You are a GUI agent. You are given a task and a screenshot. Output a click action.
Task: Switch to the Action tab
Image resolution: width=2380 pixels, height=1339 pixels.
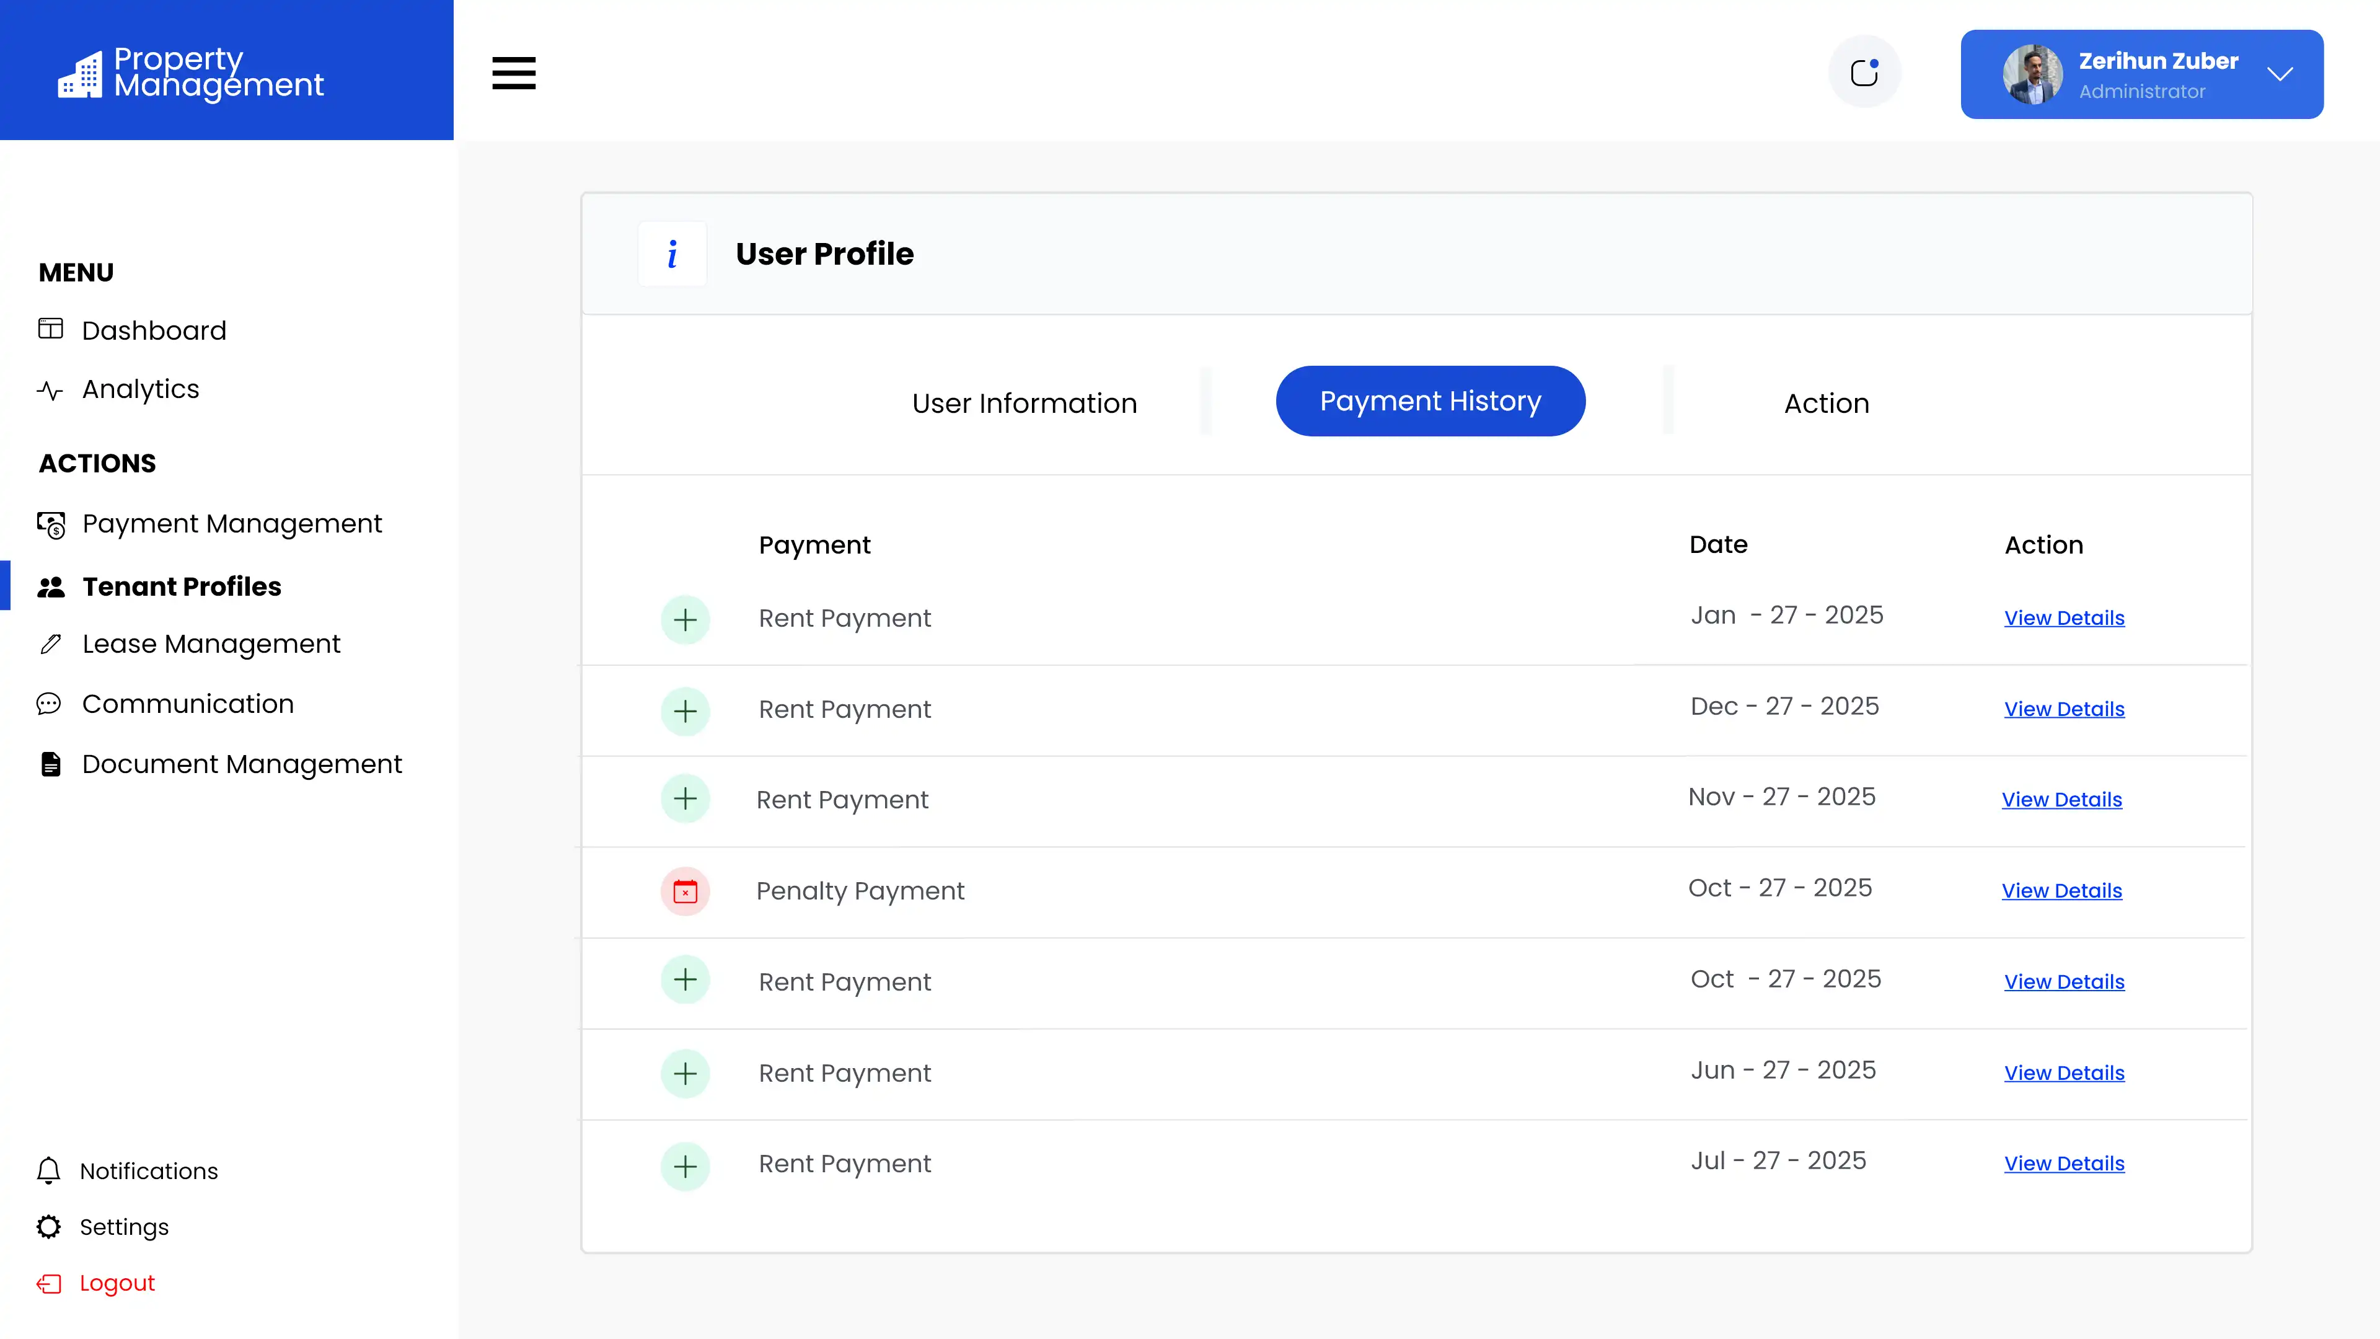coord(1826,403)
